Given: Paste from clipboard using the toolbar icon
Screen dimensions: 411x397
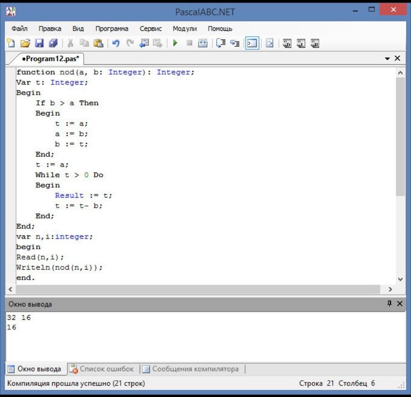Looking at the screenshot, I should (99, 43).
